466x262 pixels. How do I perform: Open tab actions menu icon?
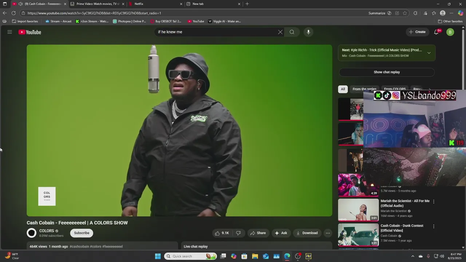point(5,4)
